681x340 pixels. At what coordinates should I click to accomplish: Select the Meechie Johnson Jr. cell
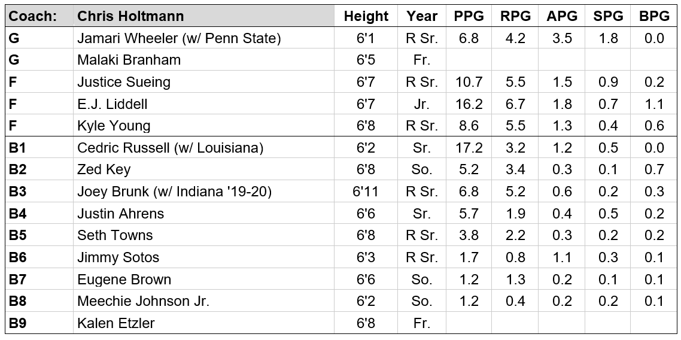pyautogui.click(x=203, y=301)
